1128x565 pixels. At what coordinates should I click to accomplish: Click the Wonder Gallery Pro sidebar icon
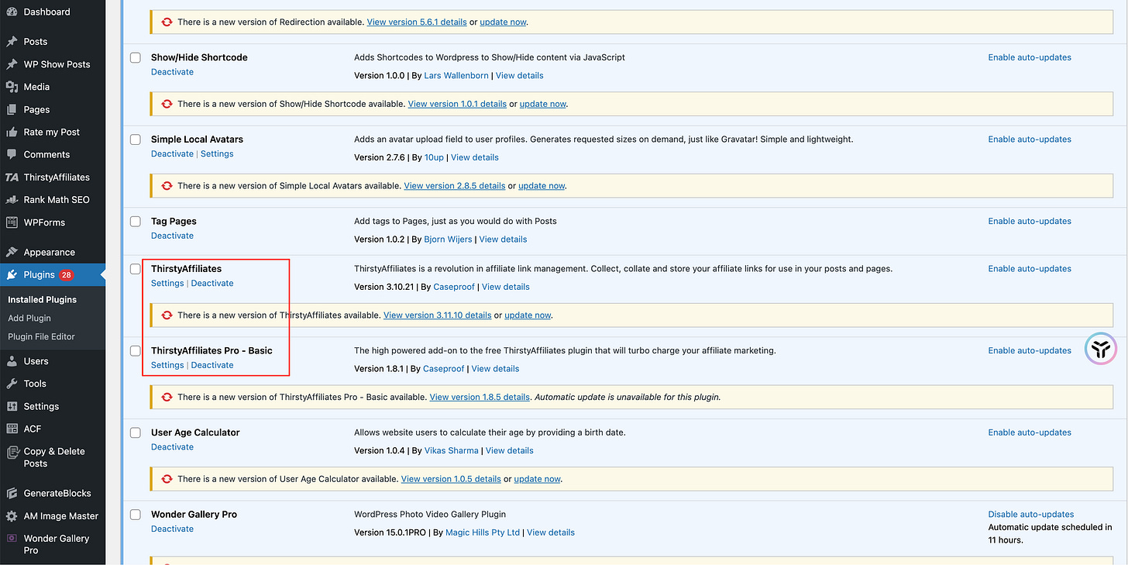pos(12,539)
